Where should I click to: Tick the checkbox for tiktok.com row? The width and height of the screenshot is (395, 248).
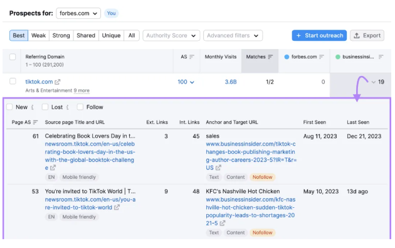point(13,81)
